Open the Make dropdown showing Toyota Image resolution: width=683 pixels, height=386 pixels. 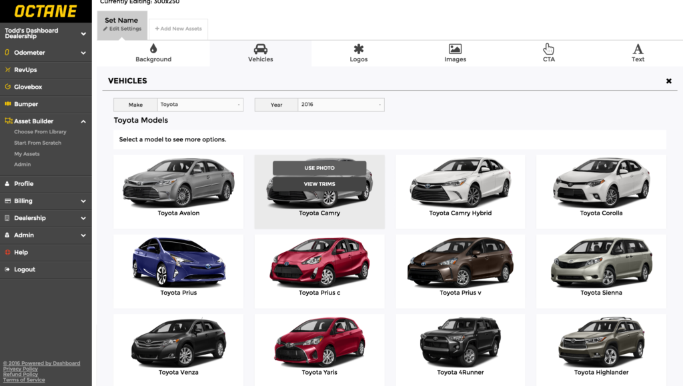(x=200, y=105)
